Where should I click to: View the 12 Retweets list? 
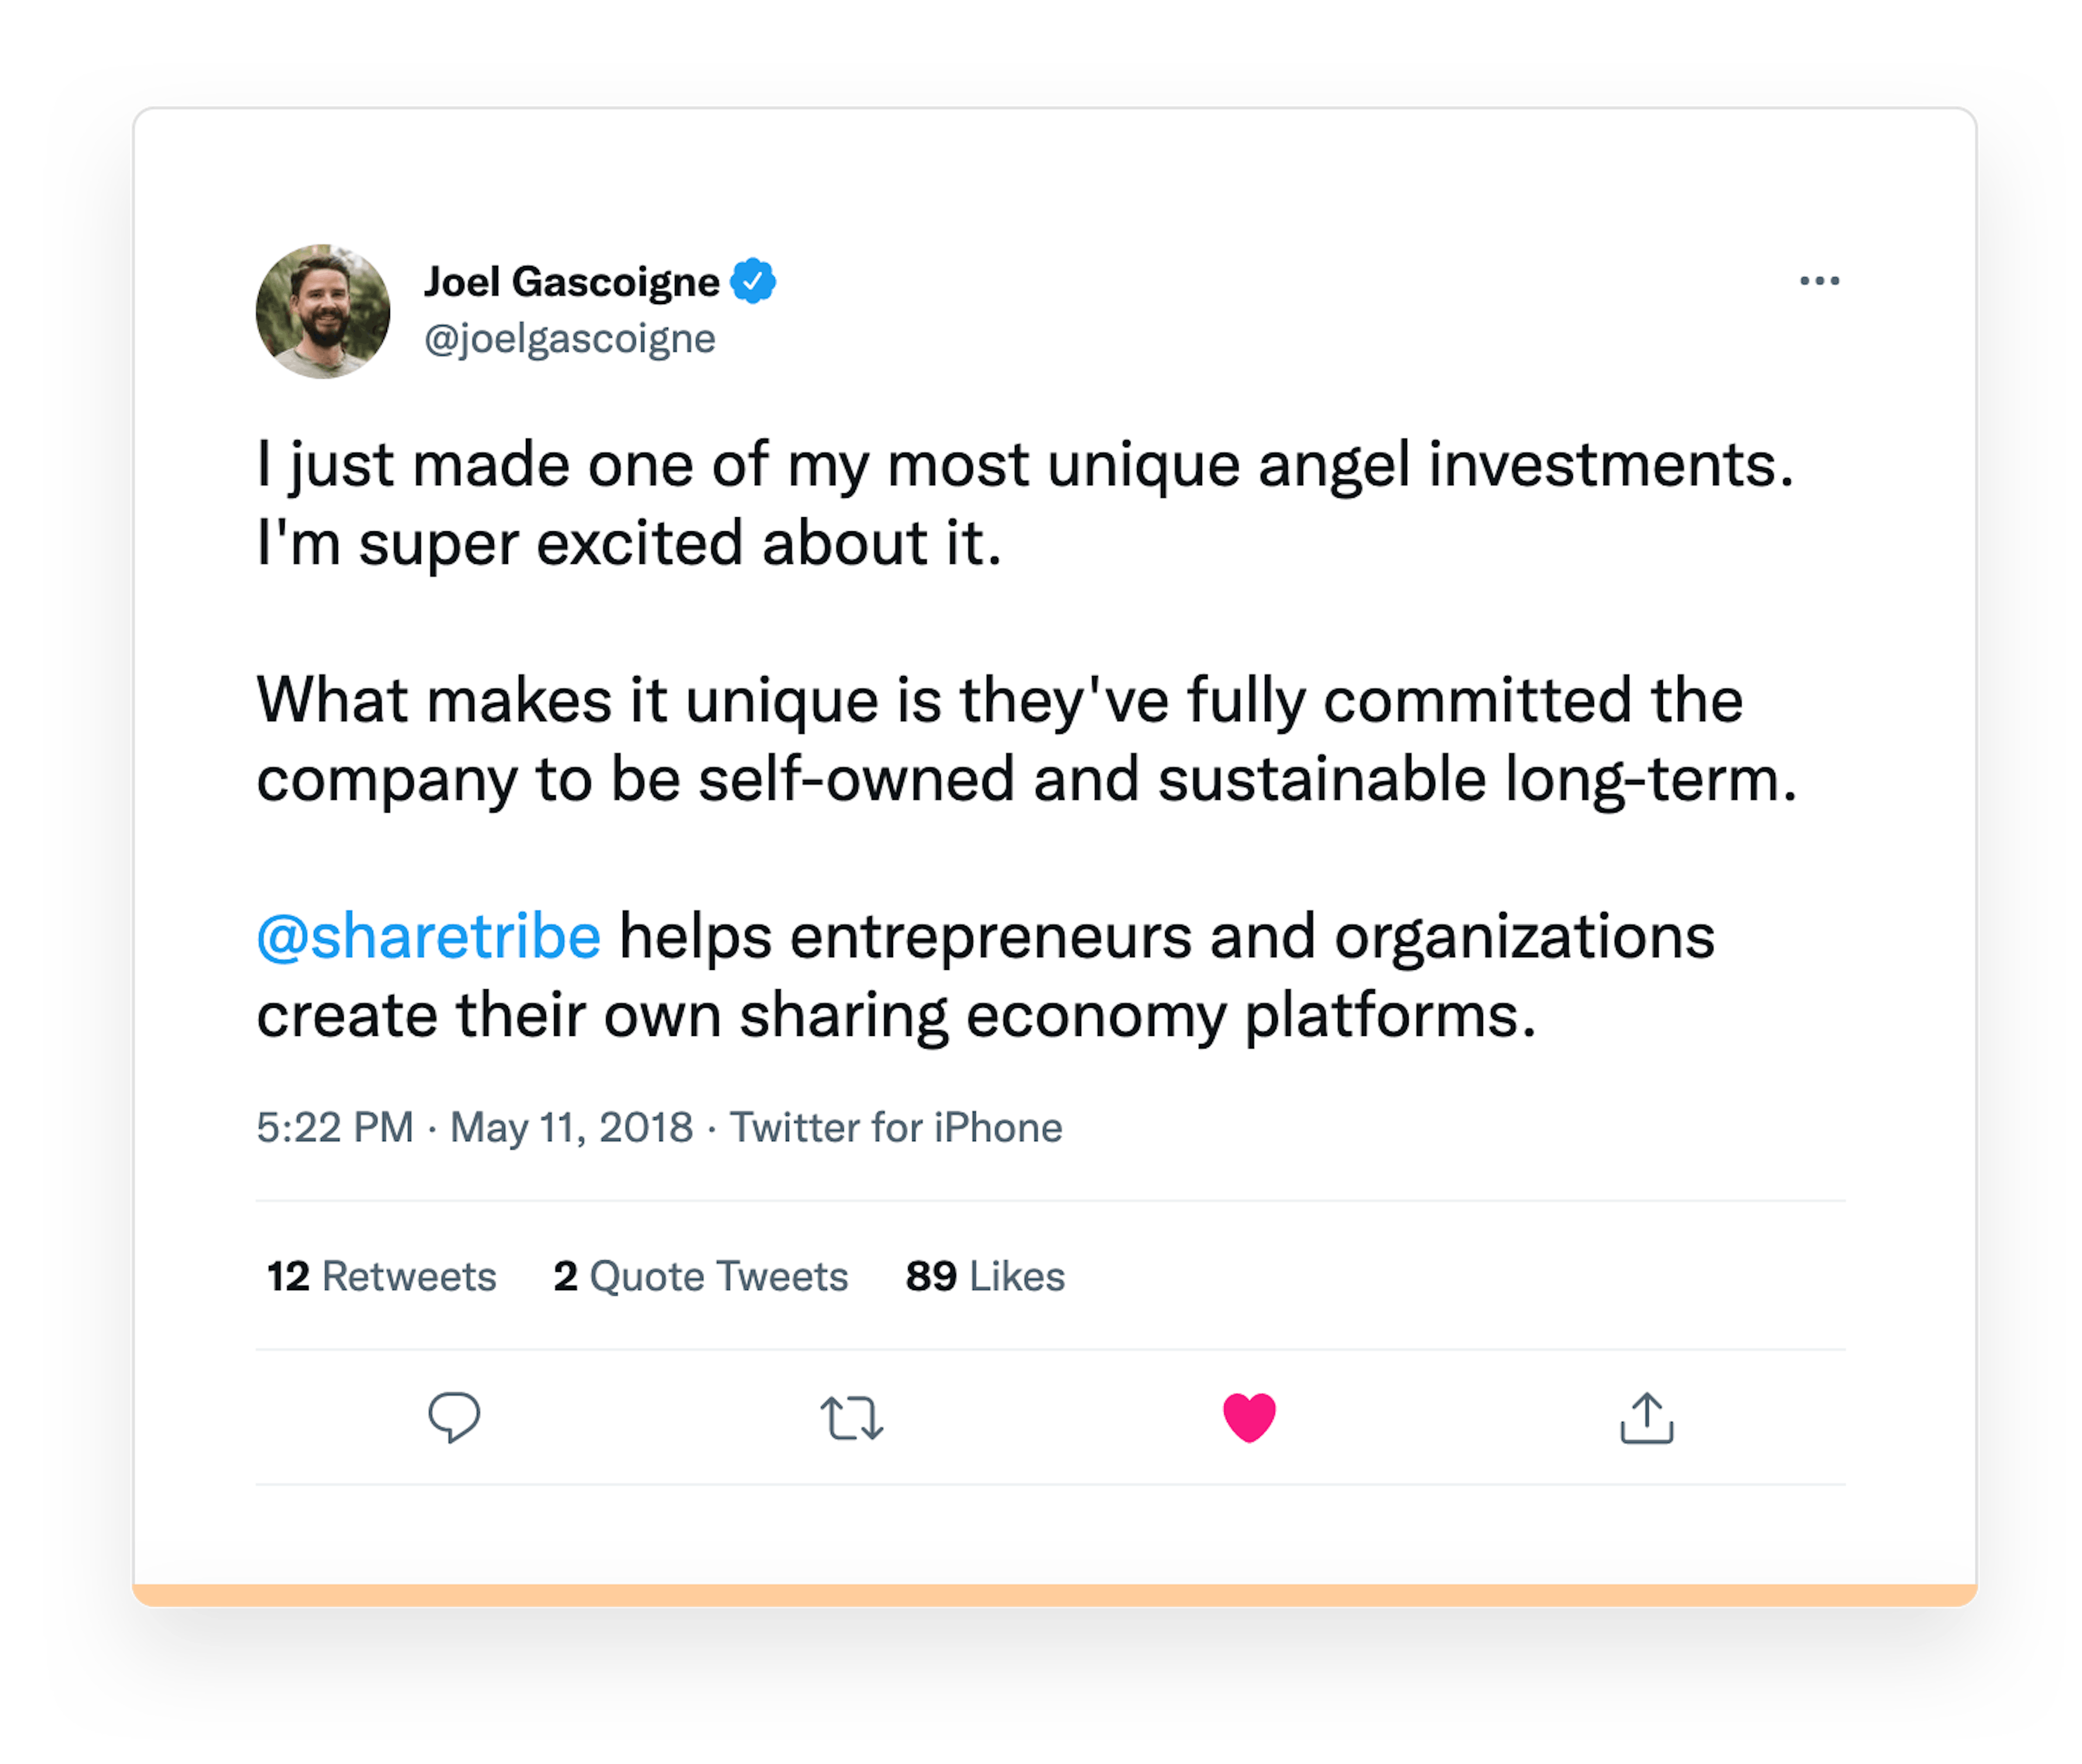pos(381,1276)
